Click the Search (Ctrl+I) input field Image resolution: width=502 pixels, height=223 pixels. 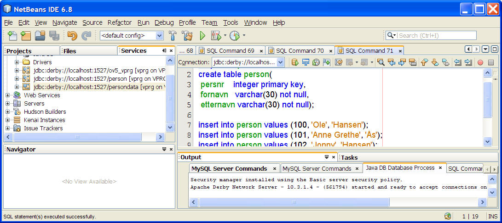tap(437, 35)
